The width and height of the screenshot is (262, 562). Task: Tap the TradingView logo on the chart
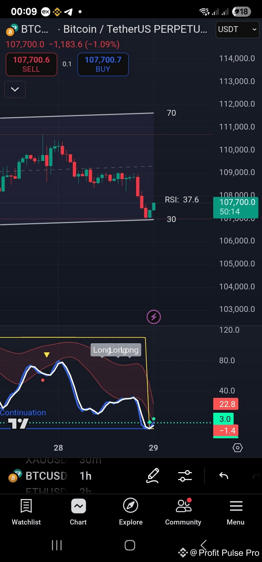pyautogui.click(x=18, y=424)
